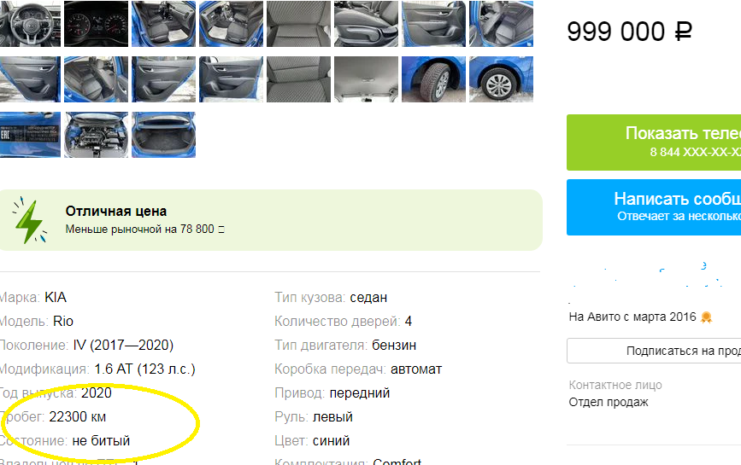Open the instrument cluster gauges thumbnail
This screenshot has width=741, height=465.
pos(96,24)
